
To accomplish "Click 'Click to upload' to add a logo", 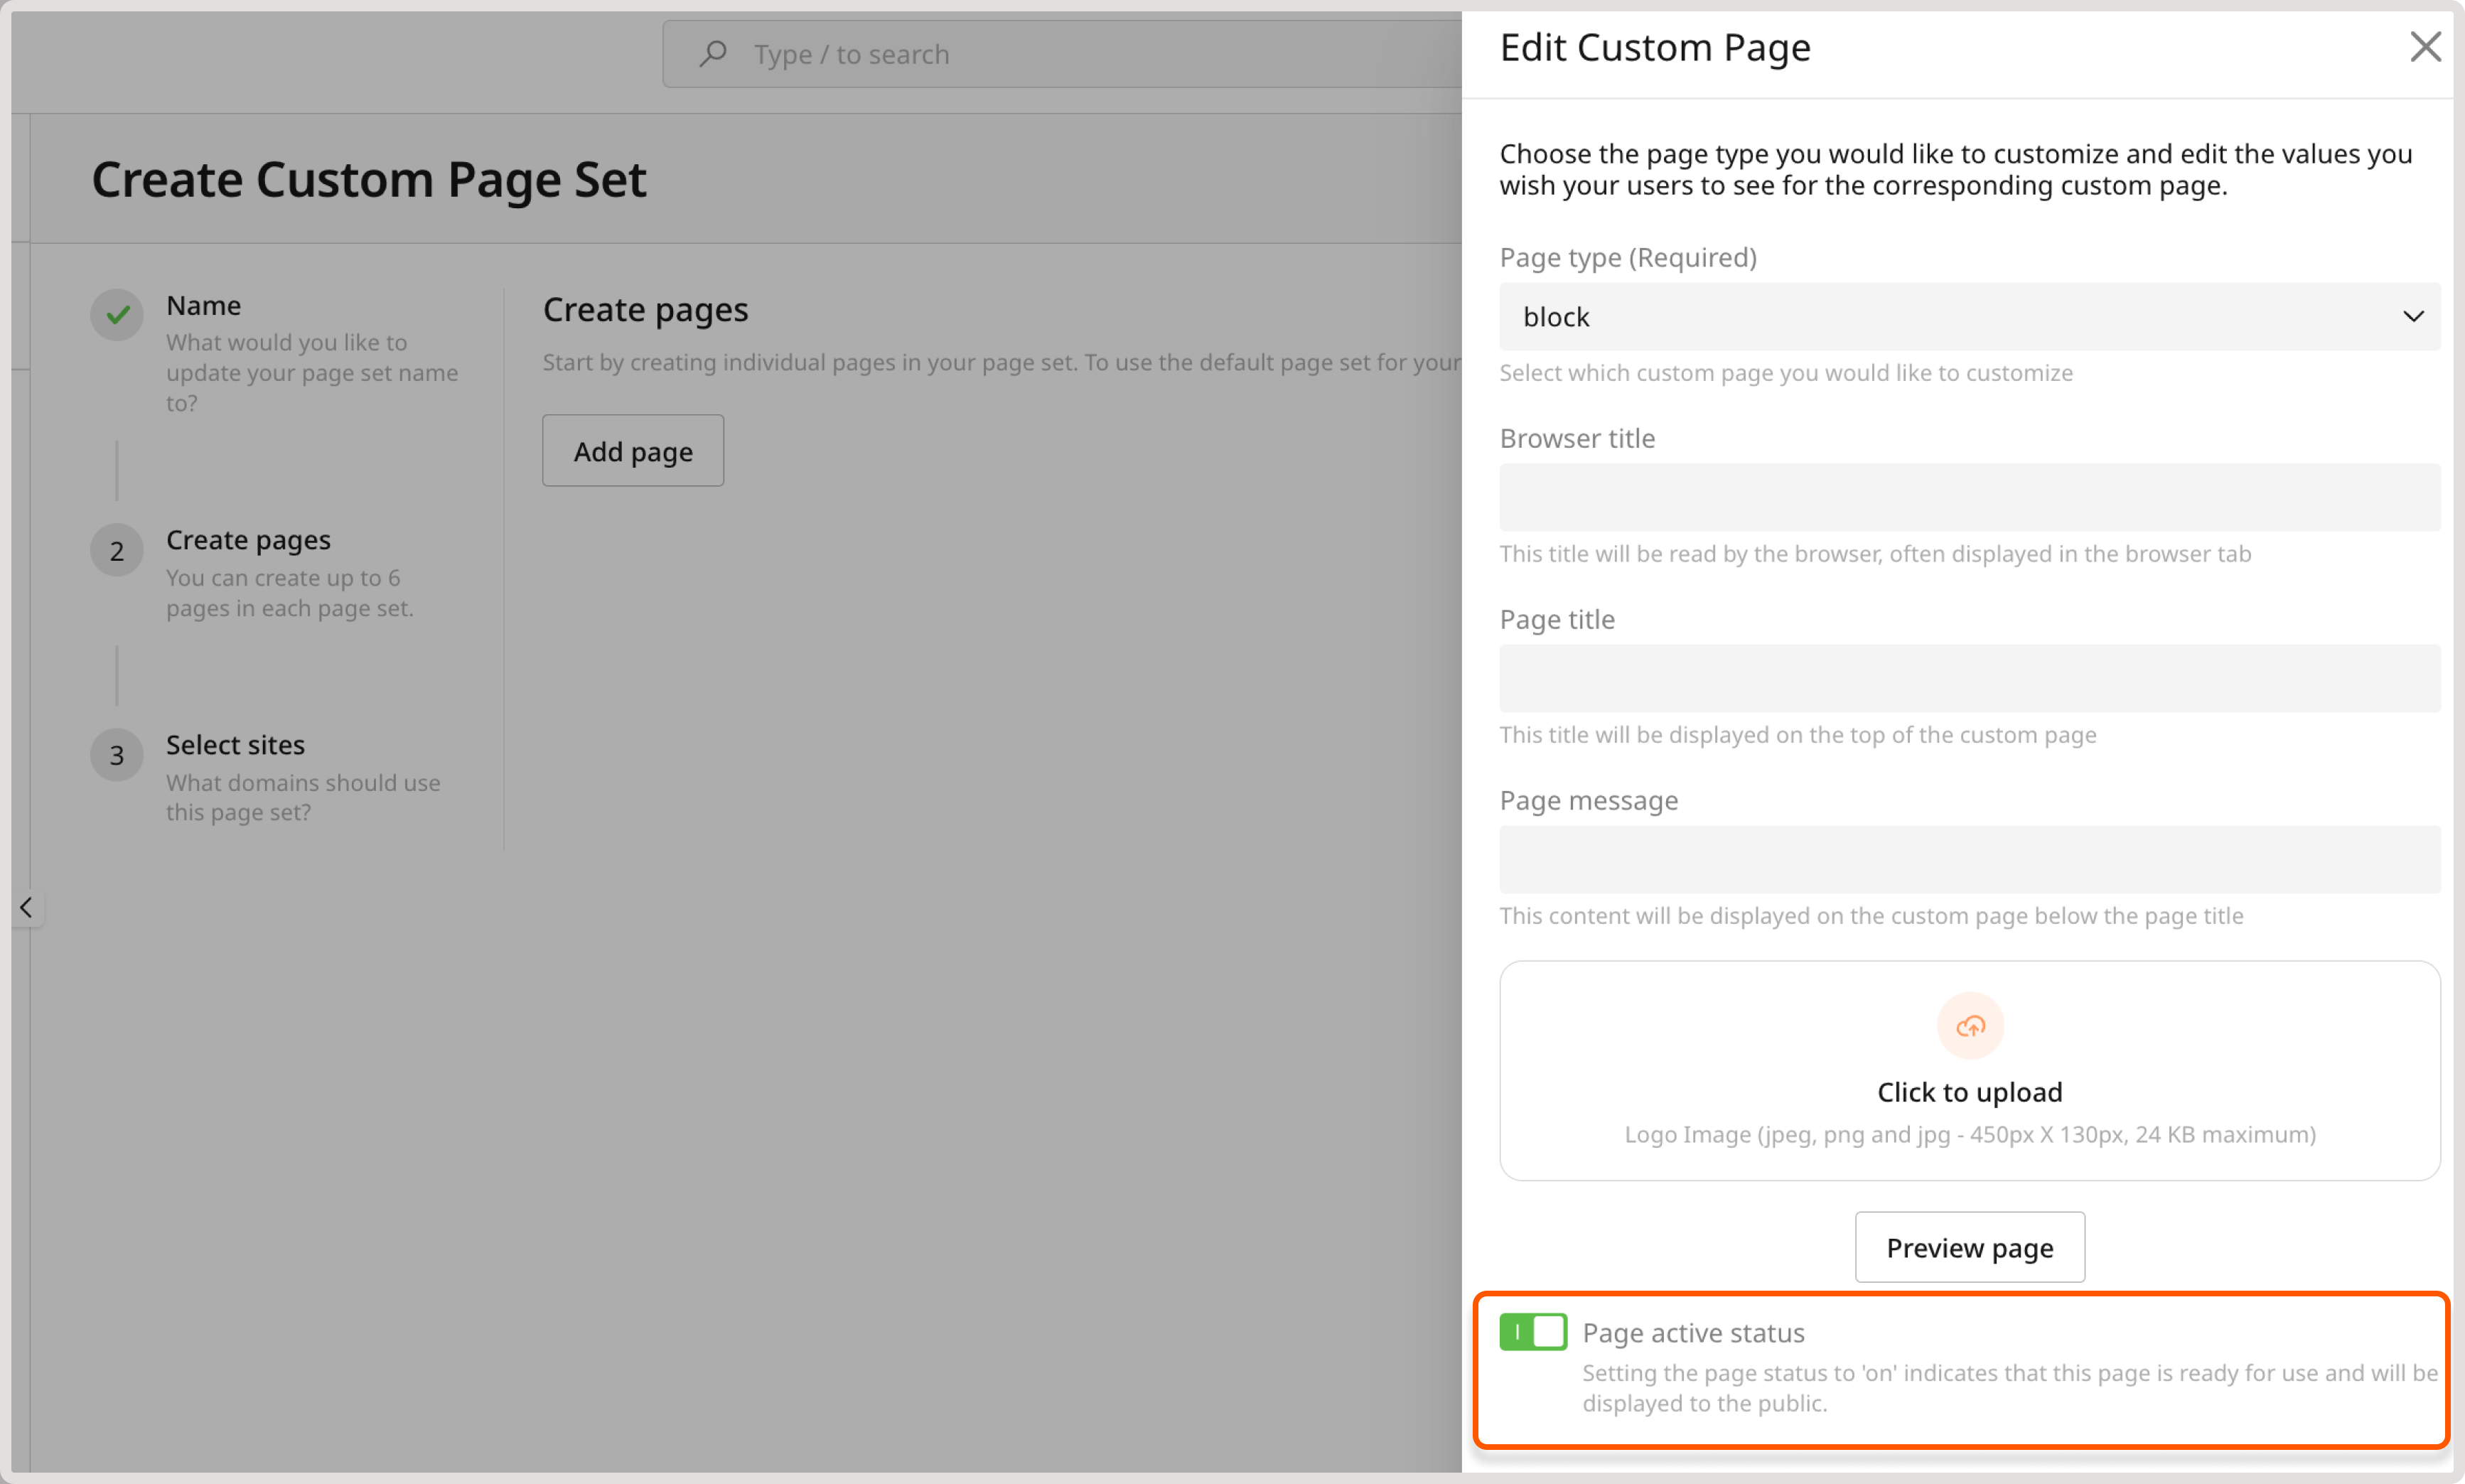I will click(1969, 1091).
